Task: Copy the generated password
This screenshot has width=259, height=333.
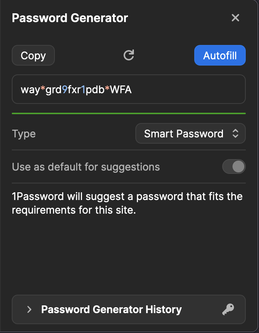Action: tap(33, 56)
